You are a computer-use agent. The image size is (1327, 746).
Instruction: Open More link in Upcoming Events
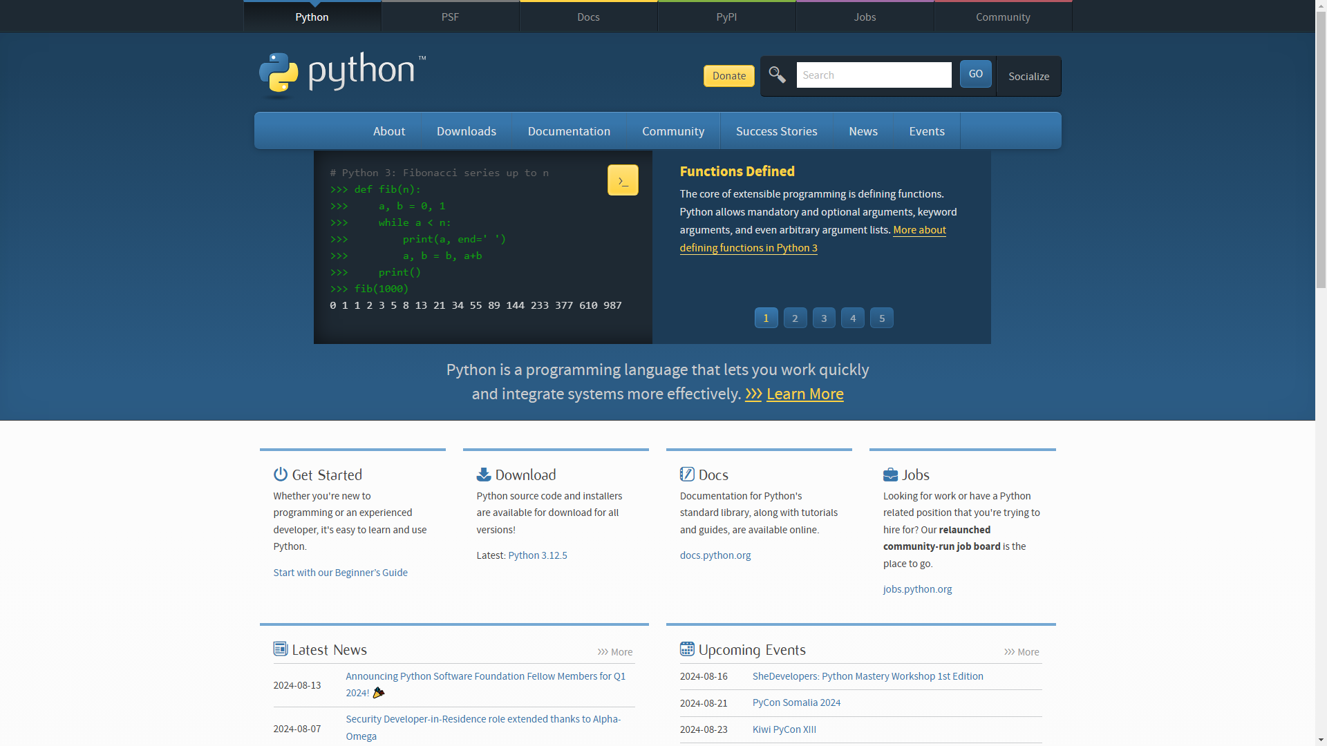click(x=1022, y=652)
